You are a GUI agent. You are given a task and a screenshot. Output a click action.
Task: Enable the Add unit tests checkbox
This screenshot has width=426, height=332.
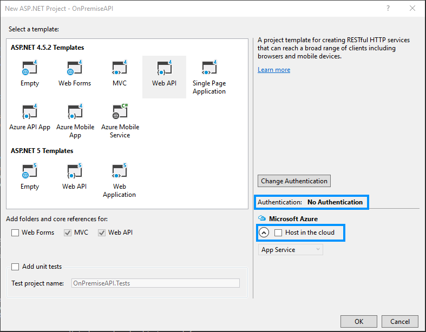pos(15,267)
